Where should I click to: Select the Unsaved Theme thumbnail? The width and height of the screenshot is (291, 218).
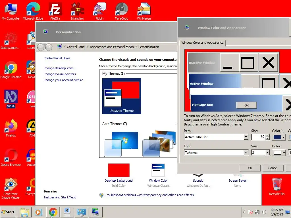click(x=122, y=96)
